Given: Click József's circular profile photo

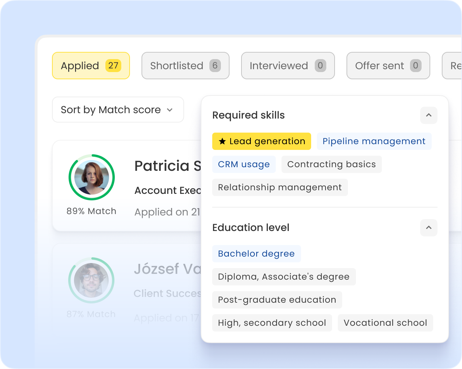Looking at the screenshot, I should coord(91,280).
